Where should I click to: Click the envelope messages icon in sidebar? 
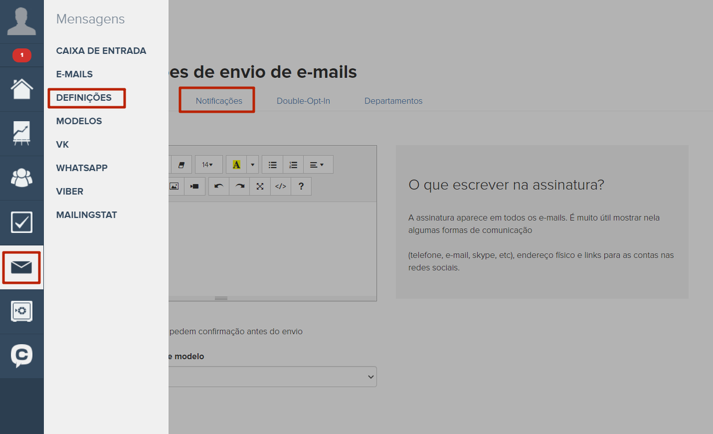coord(21,268)
